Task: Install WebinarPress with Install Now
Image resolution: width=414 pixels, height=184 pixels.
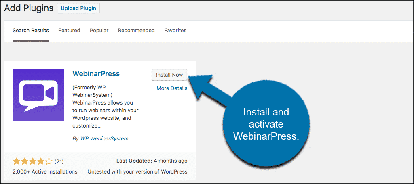Action: 169,75
